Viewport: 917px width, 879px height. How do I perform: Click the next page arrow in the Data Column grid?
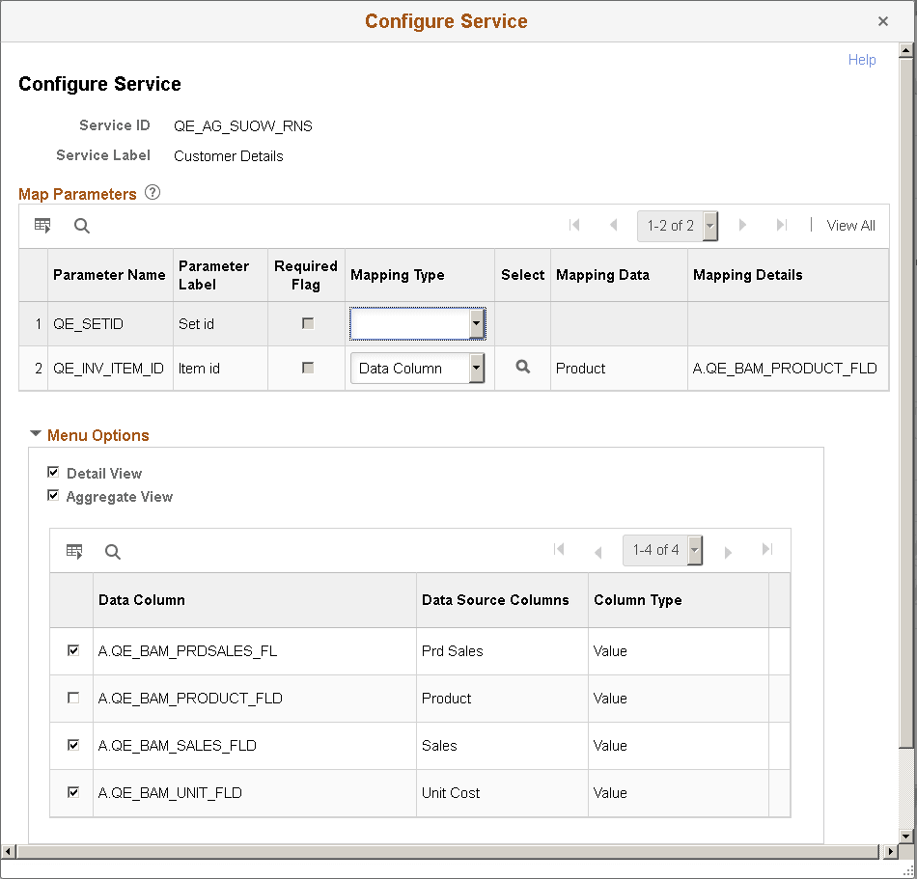[728, 550]
